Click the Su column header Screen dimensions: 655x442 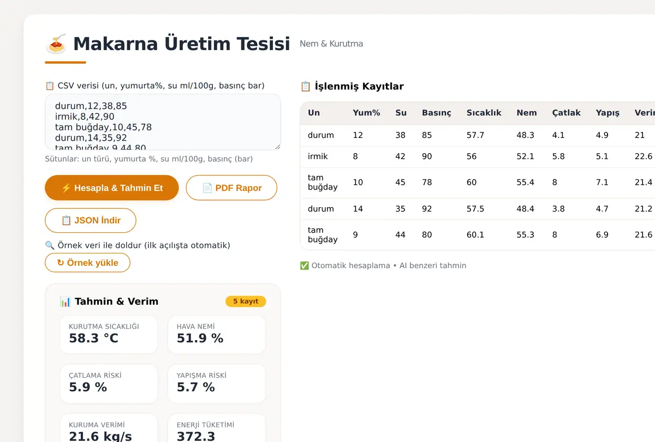click(x=401, y=113)
